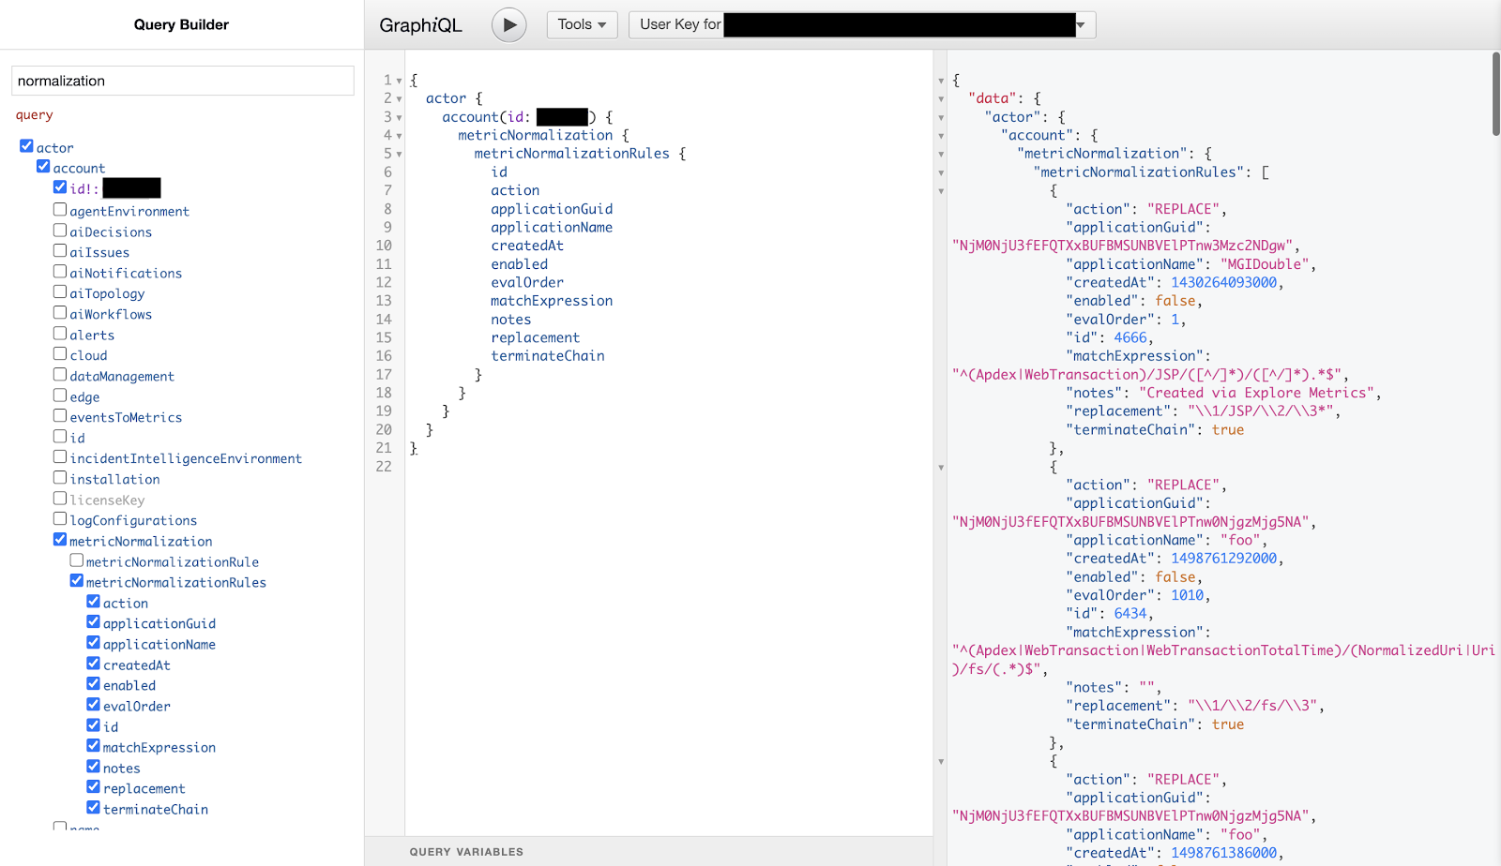Enable the aiNotifications checkbox
This screenshot has height=866, width=1501.
[60, 272]
